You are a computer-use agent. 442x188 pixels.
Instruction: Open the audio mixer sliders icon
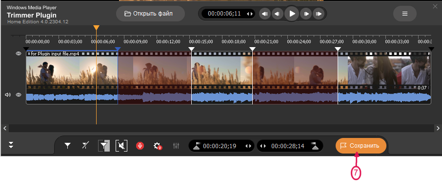pyautogui.click(x=176, y=146)
